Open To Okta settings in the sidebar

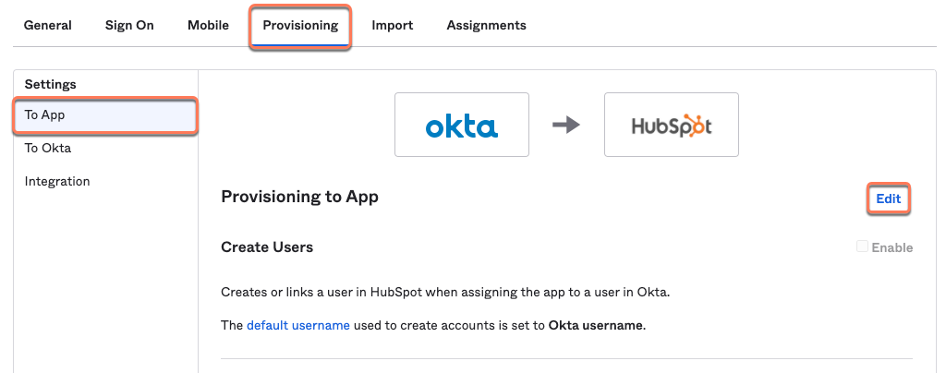pos(48,148)
